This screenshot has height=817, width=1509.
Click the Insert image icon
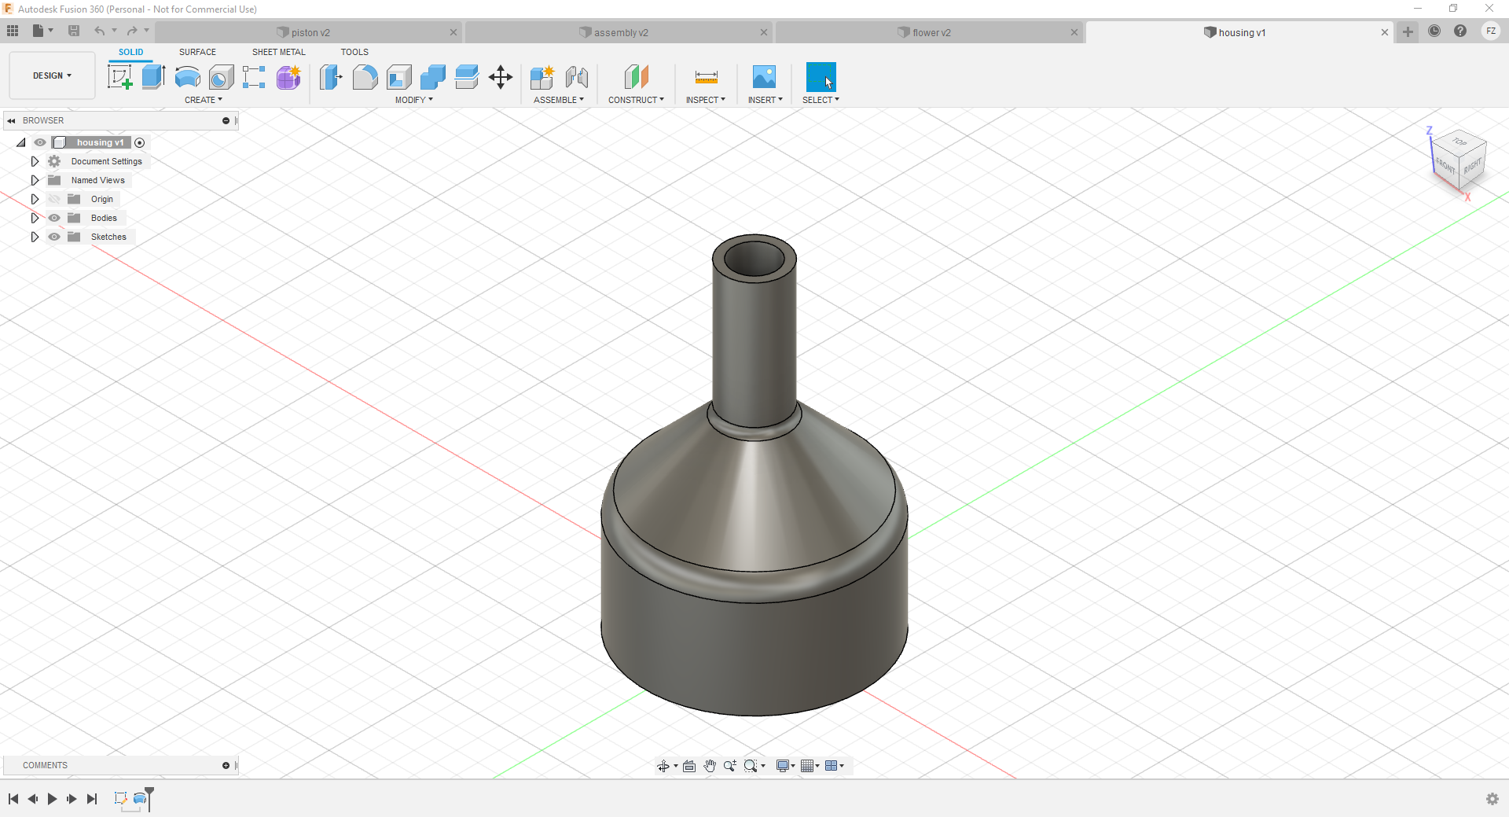click(x=764, y=77)
